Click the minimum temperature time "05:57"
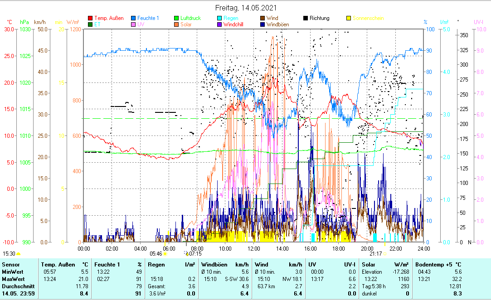This screenshot has width=491, height=300. click(x=50, y=272)
